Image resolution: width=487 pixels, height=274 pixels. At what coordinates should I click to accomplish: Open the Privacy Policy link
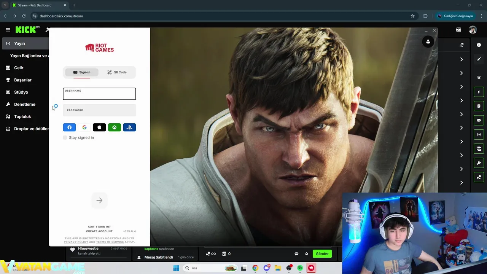76,242
